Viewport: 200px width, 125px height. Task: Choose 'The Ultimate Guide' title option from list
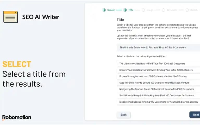[158, 64]
